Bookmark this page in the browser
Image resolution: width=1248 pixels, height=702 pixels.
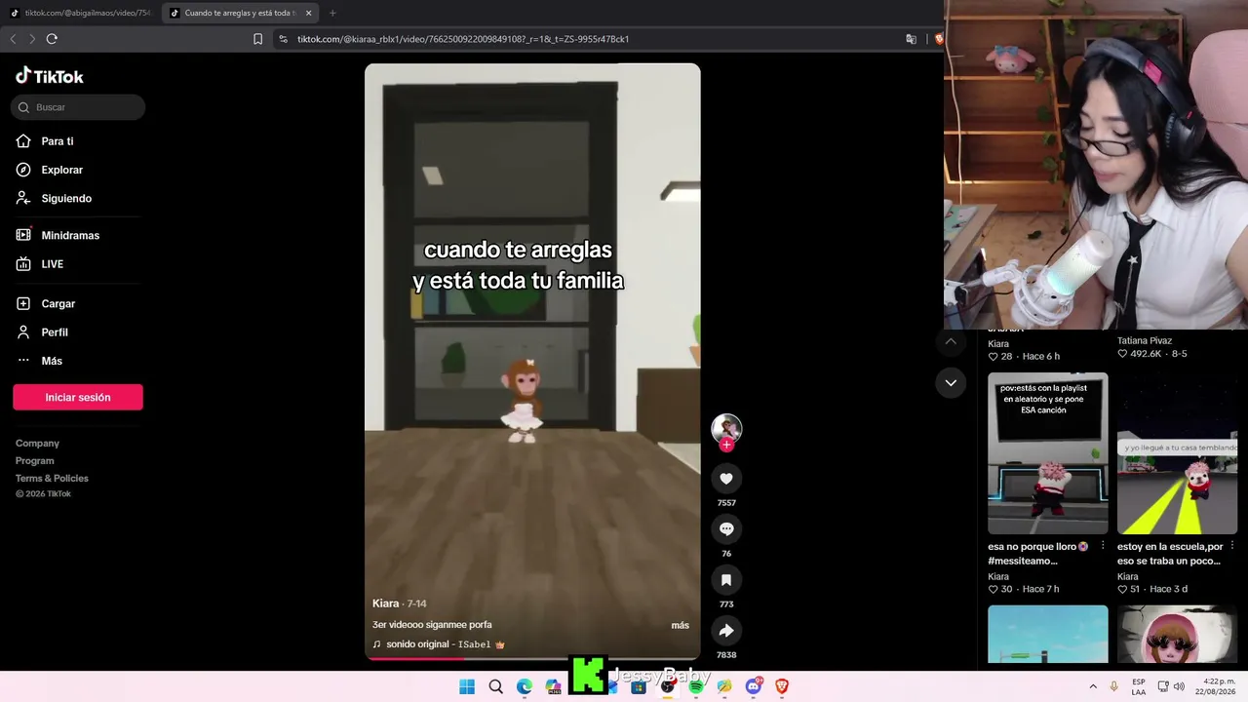pos(257,39)
